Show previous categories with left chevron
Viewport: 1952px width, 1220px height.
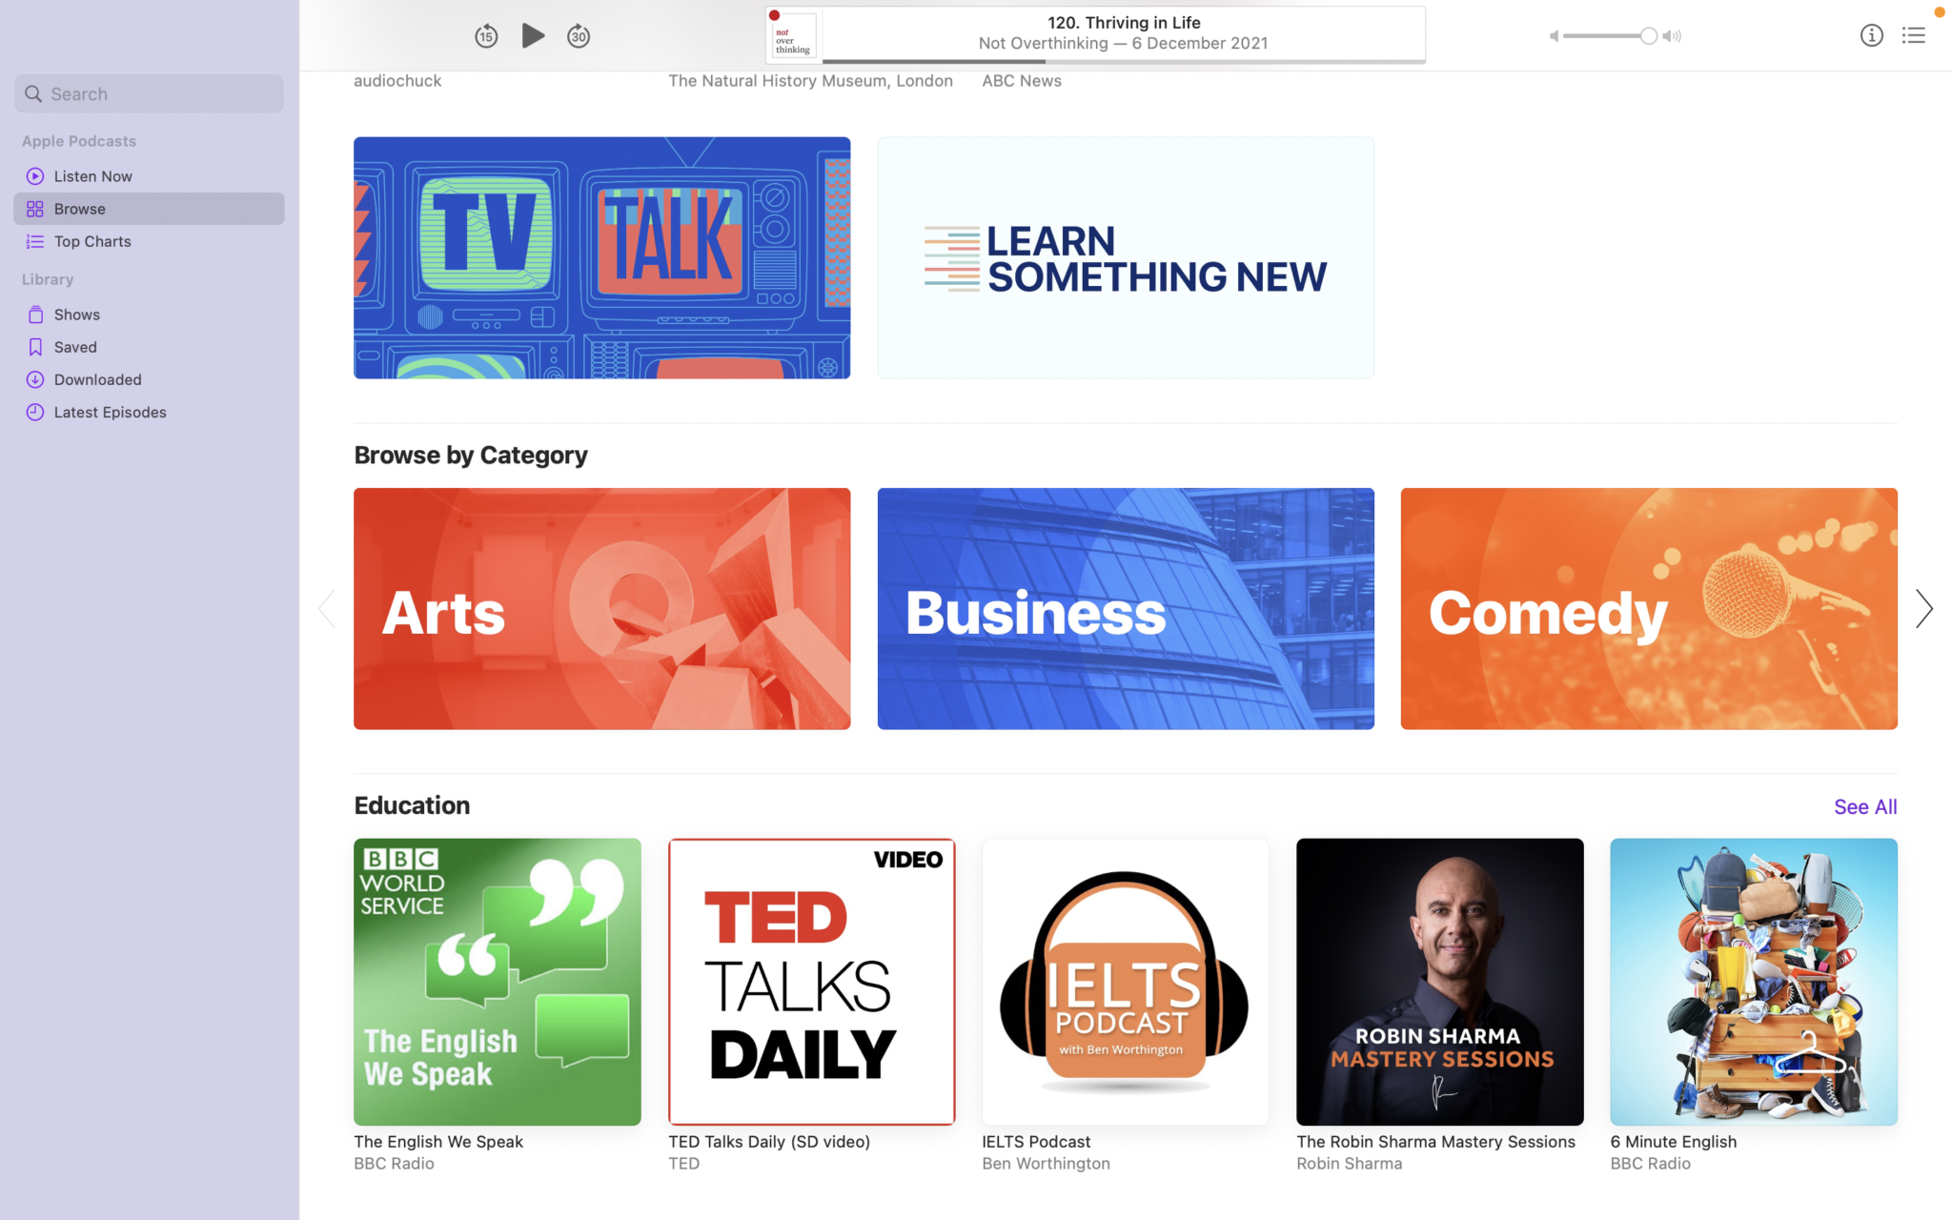coord(327,608)
